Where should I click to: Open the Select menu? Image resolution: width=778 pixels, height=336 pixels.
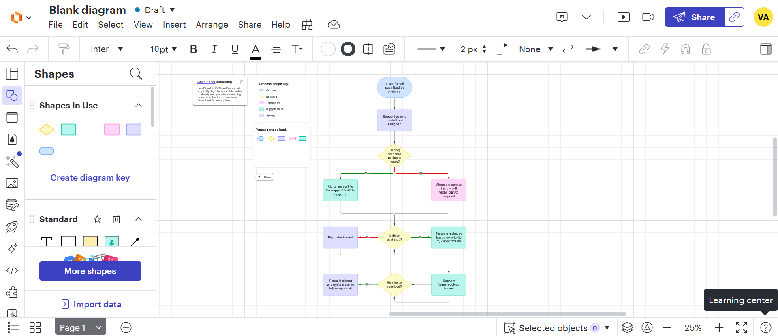[x=111, y=25]
